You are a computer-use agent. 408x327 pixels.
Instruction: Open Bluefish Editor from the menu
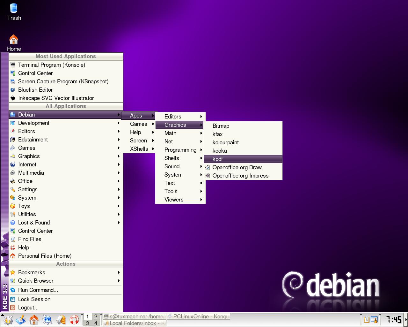click(66, 90)
